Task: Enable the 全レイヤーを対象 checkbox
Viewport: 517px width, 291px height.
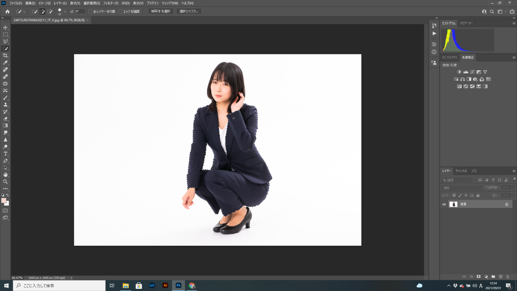Action: click(89, 12)
